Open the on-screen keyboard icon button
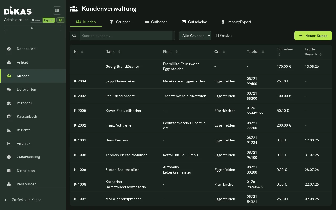Viewport: 336px width, 210px height. coord(57,10)
